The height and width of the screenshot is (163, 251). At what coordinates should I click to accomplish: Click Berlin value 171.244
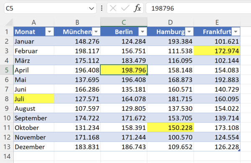coord(124,137)
